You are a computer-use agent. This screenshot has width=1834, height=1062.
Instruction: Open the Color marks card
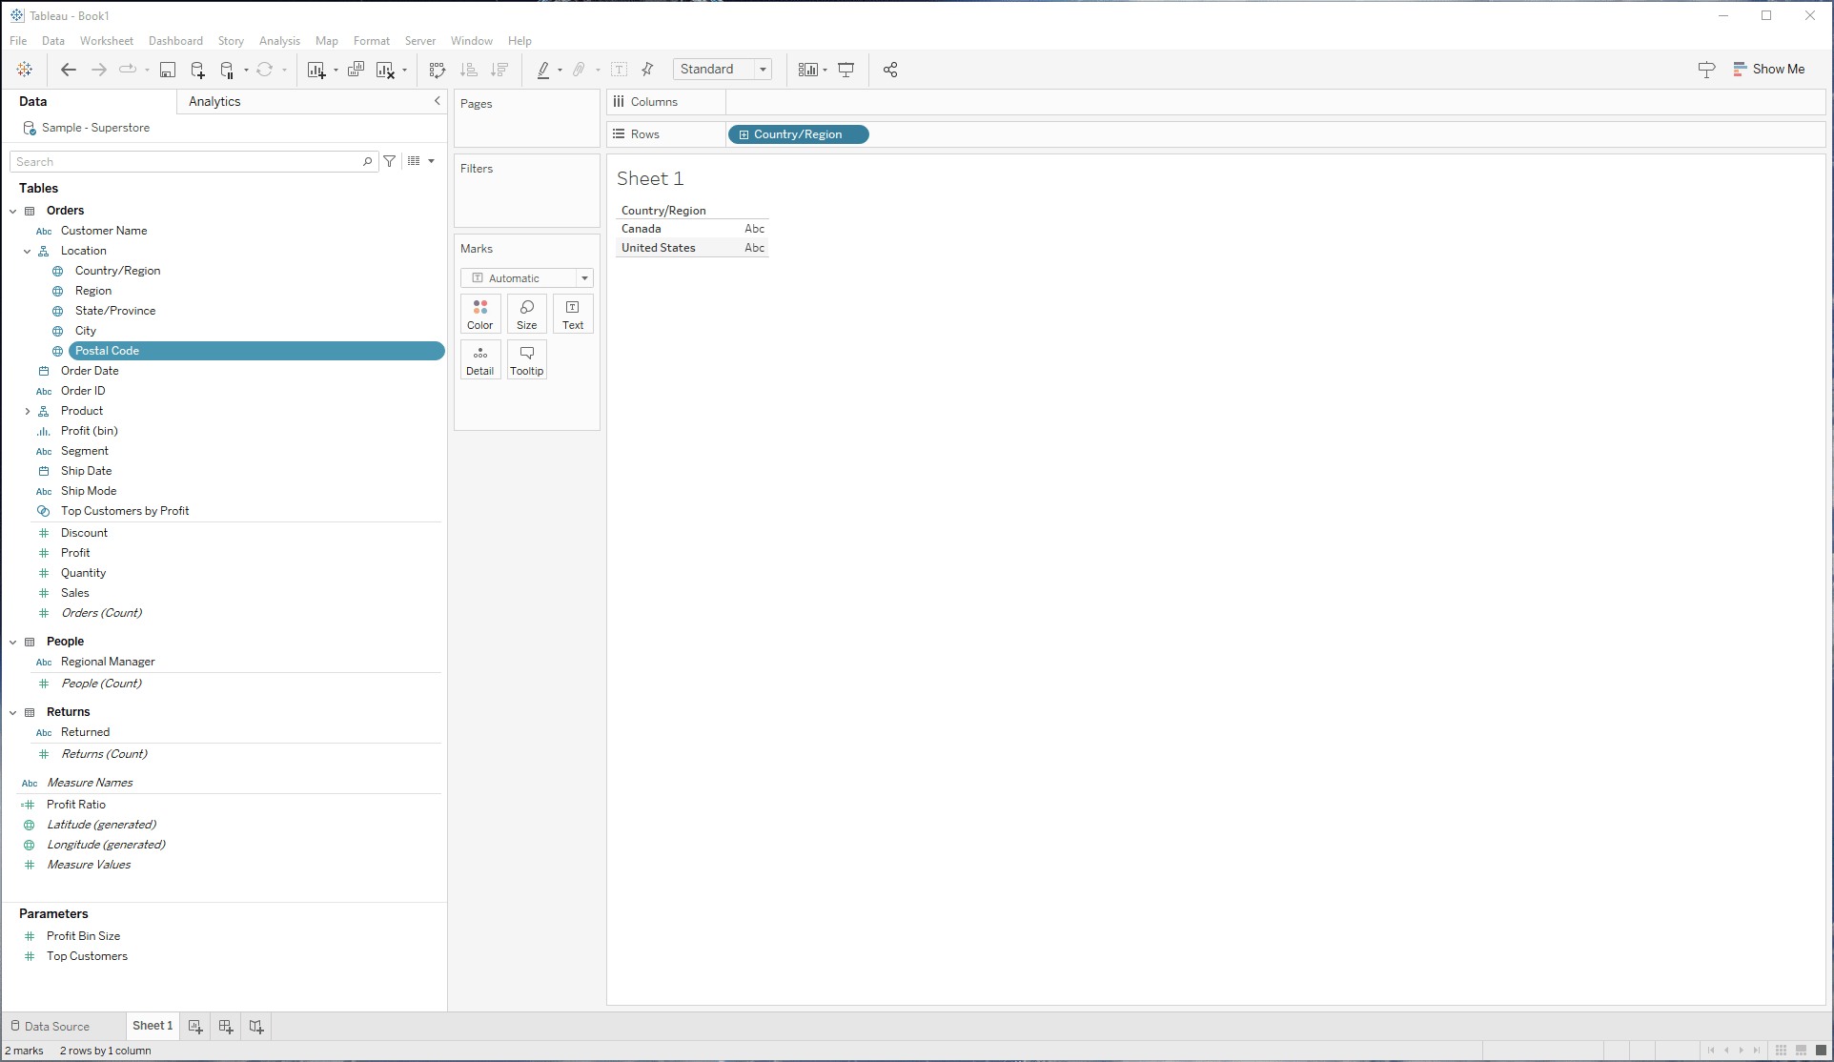click(480, 314)
